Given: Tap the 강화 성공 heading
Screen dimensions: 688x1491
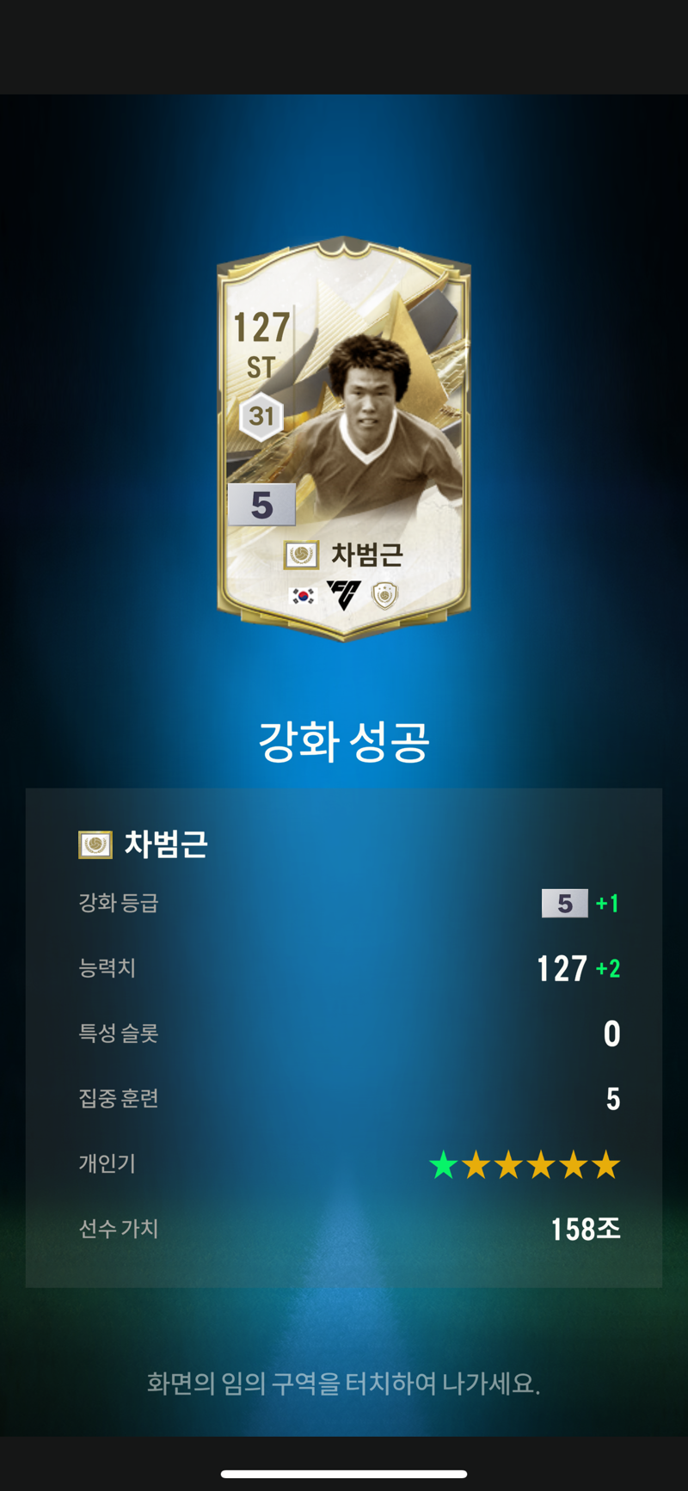Looking at the screenshot, I should tap(344, 741).
